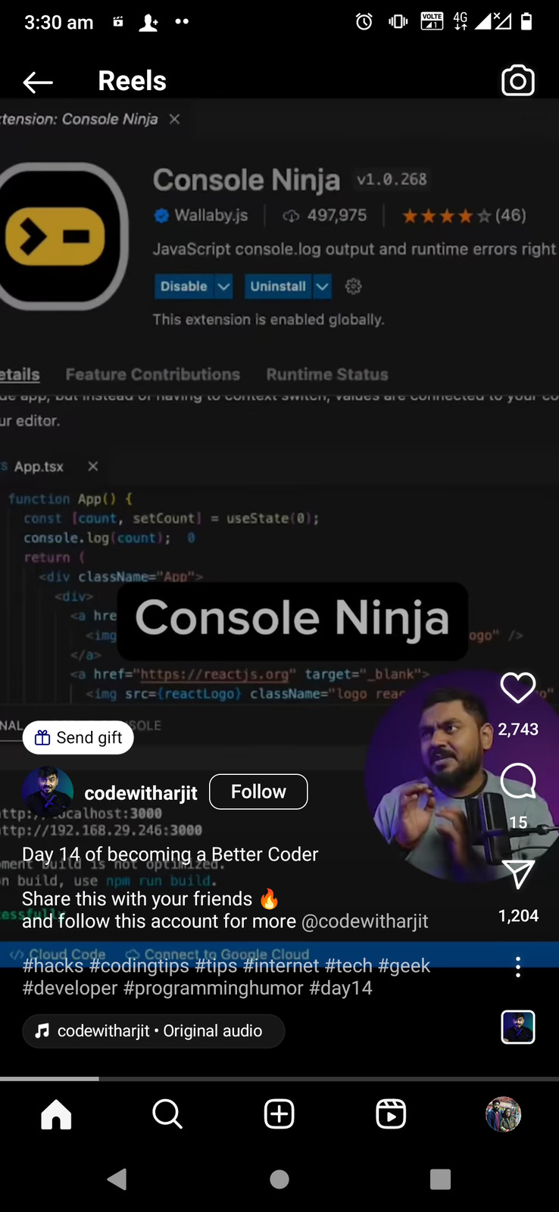
Task: Open the Search tab
Action: 167,1114
